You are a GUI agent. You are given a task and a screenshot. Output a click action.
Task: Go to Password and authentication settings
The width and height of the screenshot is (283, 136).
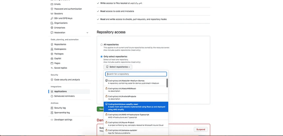point(68,9)
